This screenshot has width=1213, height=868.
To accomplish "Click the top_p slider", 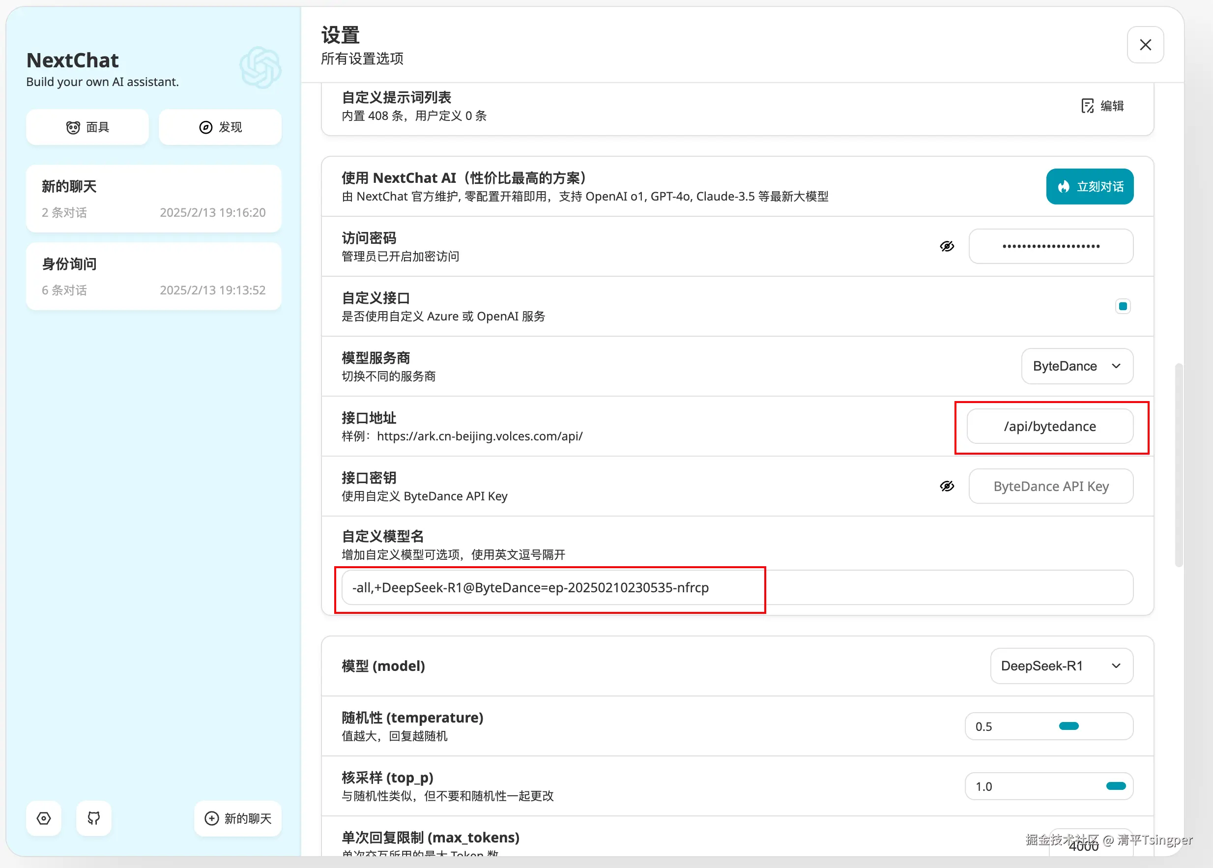I will pyautogui.click(x=1115, y=786).
